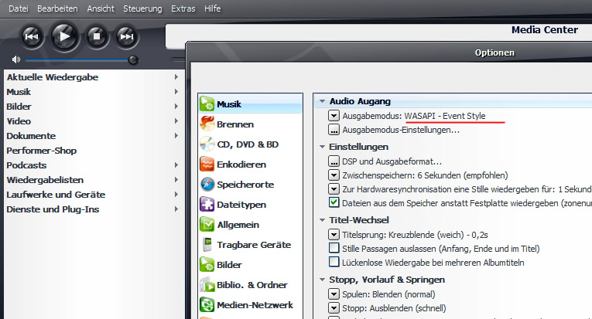Image resolution: width=592 pixels, height=319 pixels.
Task: Collapse Stopp, Vorlauf & Springen section
Action: click(x=322, y=280)
